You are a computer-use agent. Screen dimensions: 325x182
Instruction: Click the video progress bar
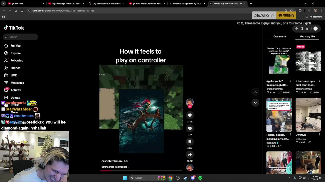[141, 171]
